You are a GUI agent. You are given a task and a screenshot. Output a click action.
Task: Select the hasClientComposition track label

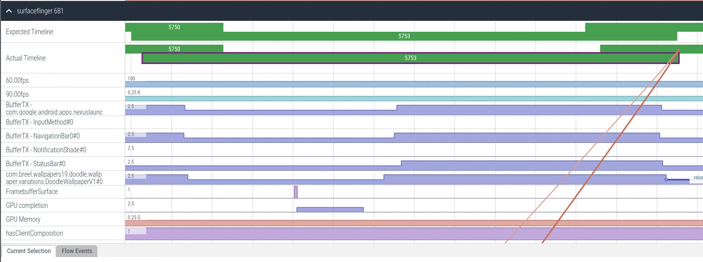[35, 233]
